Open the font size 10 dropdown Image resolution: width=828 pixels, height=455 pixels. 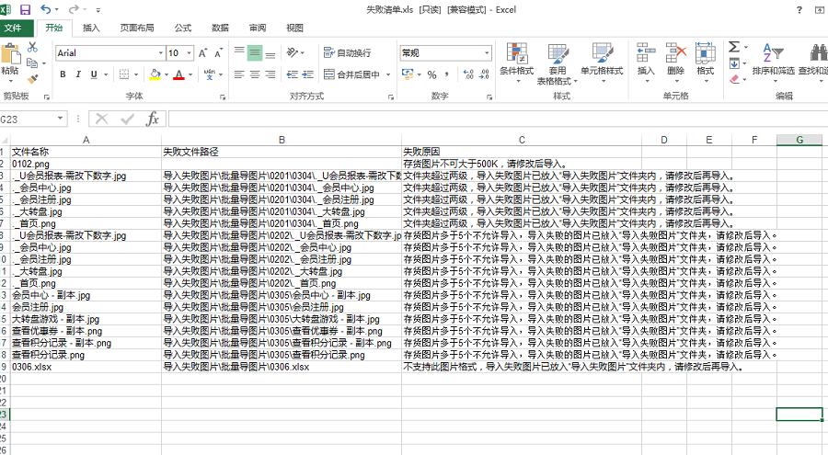click(189, 52)
